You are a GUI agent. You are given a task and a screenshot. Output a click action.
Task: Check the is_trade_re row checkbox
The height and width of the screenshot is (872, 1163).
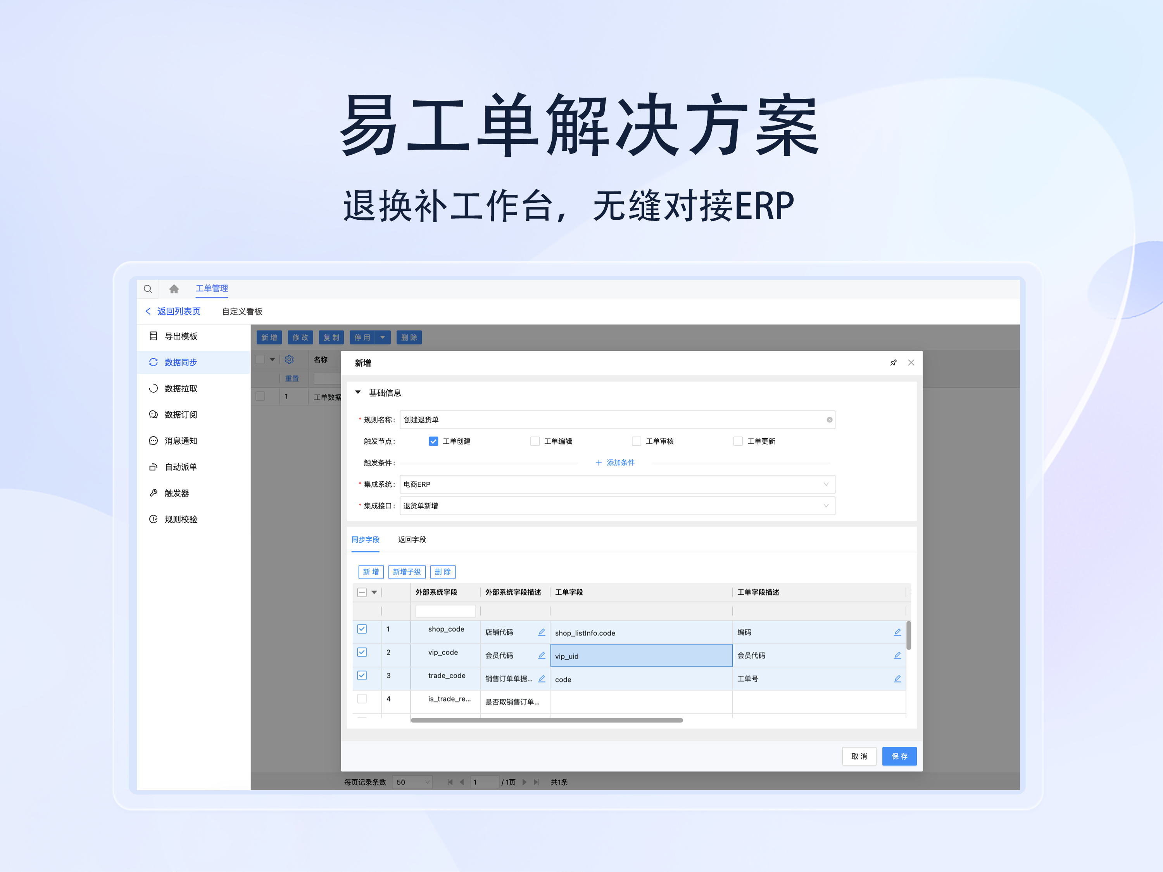pos(362,699)
